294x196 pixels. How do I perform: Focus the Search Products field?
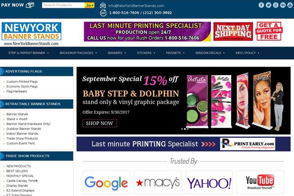point(63,5)
